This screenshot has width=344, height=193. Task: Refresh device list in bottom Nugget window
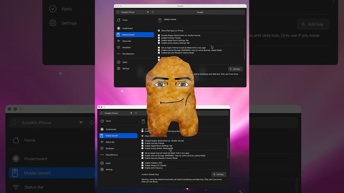point(136,113)
